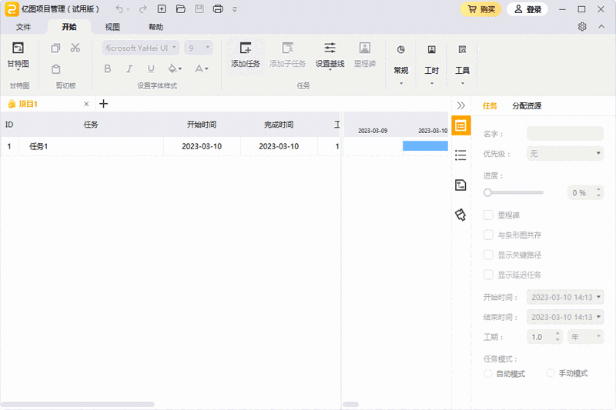This screenshot has height=410, width=616.
Task: Click the 进度 progress slider handle
Action: pyautogui.click(x=487, y=192)
